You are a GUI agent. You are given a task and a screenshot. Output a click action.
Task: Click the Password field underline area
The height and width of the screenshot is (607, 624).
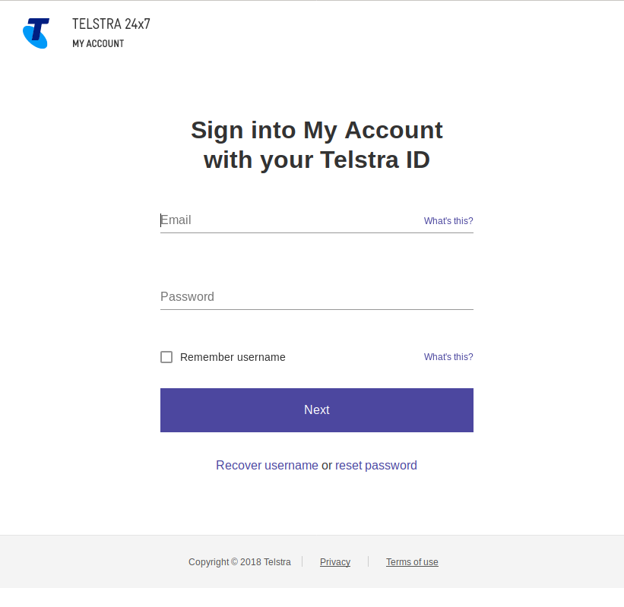316,308
